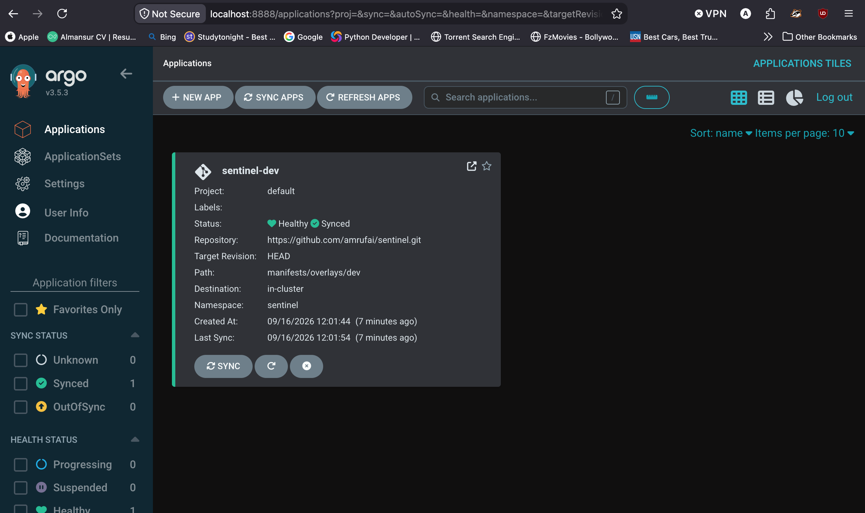Open the Sort: name dropdown

click(x=721, y=133)
